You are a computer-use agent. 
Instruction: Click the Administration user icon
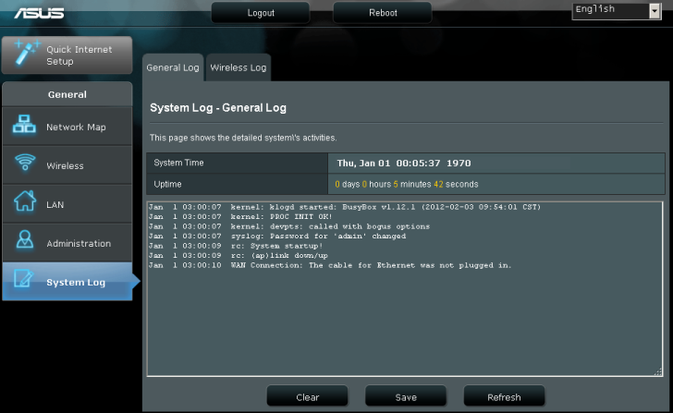[x=25, y=239]
